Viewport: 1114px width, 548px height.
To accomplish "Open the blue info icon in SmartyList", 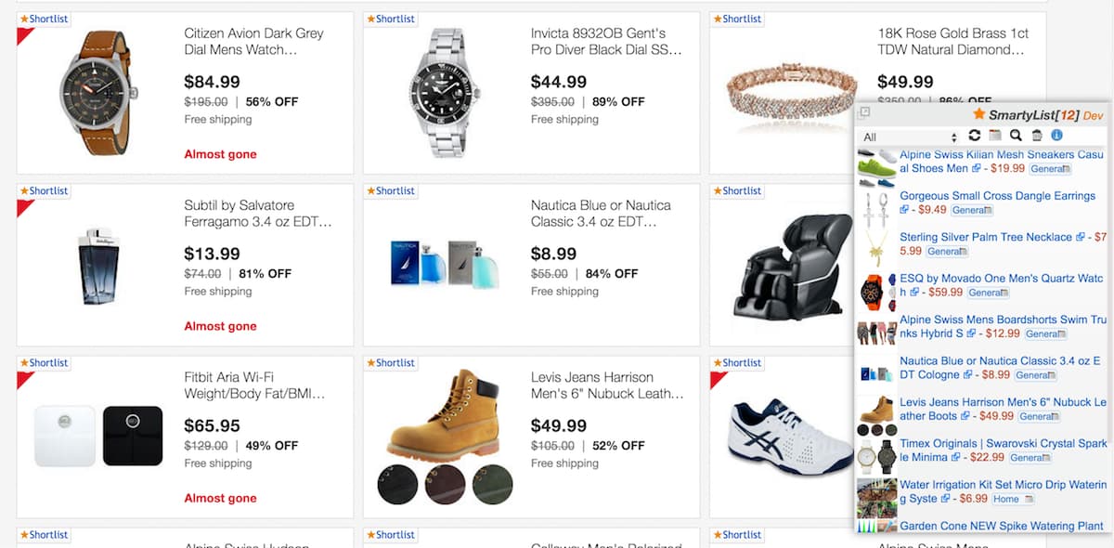I will [1056, 137].
